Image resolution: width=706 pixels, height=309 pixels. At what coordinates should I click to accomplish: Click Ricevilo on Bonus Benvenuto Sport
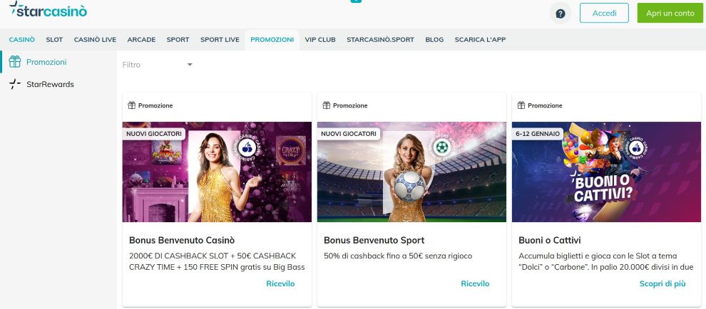coord(475,283)
